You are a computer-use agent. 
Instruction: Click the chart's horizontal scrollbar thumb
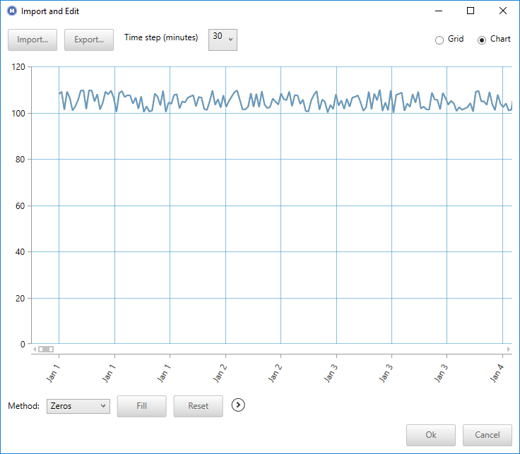[46, 349]
